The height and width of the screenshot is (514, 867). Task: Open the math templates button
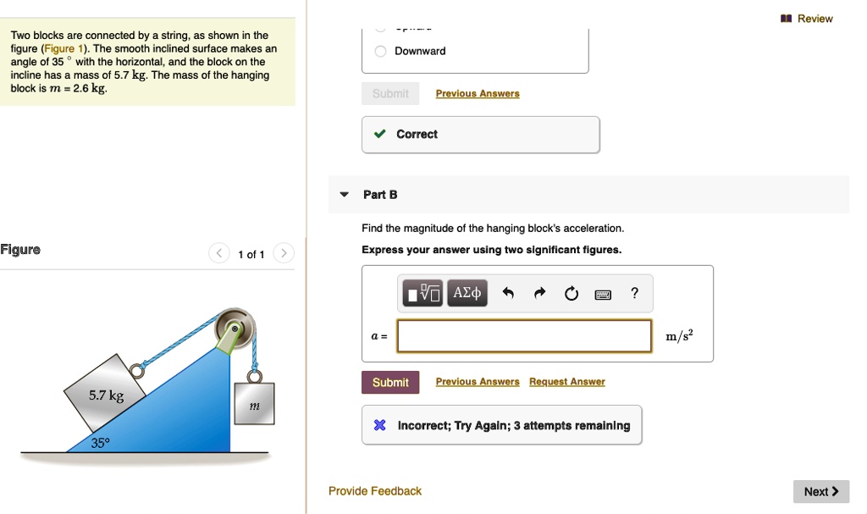click(423, 294)
